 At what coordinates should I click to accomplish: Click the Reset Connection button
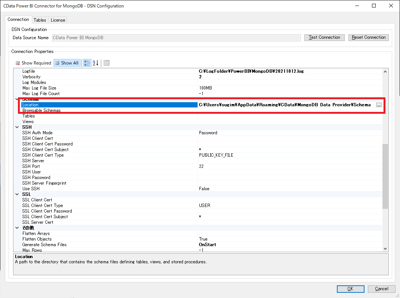point(368,37)
